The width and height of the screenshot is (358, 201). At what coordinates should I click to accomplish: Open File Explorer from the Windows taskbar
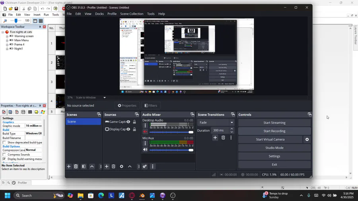pos(80,195)
